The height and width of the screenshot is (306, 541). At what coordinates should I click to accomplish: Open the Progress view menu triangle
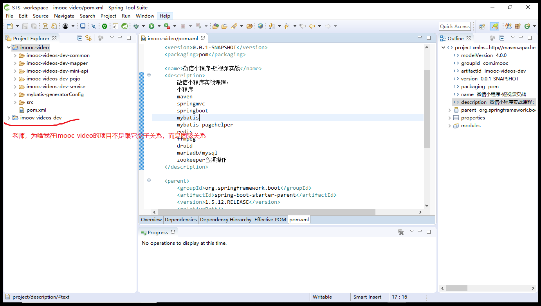coord(411,231)
